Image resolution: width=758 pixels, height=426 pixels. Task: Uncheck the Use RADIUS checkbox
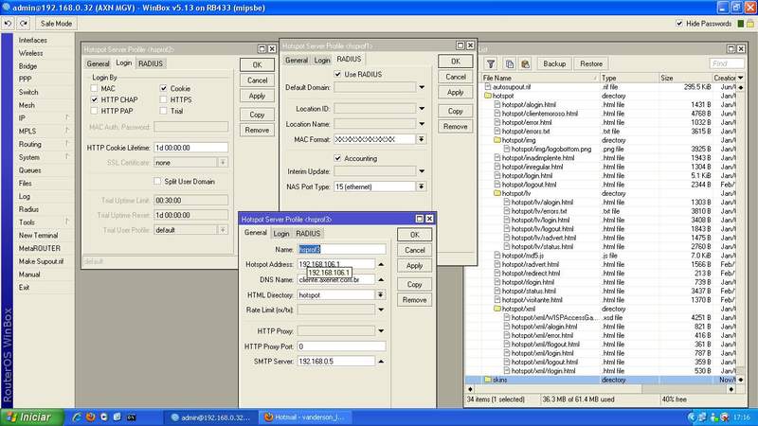(x=337, y=74)
